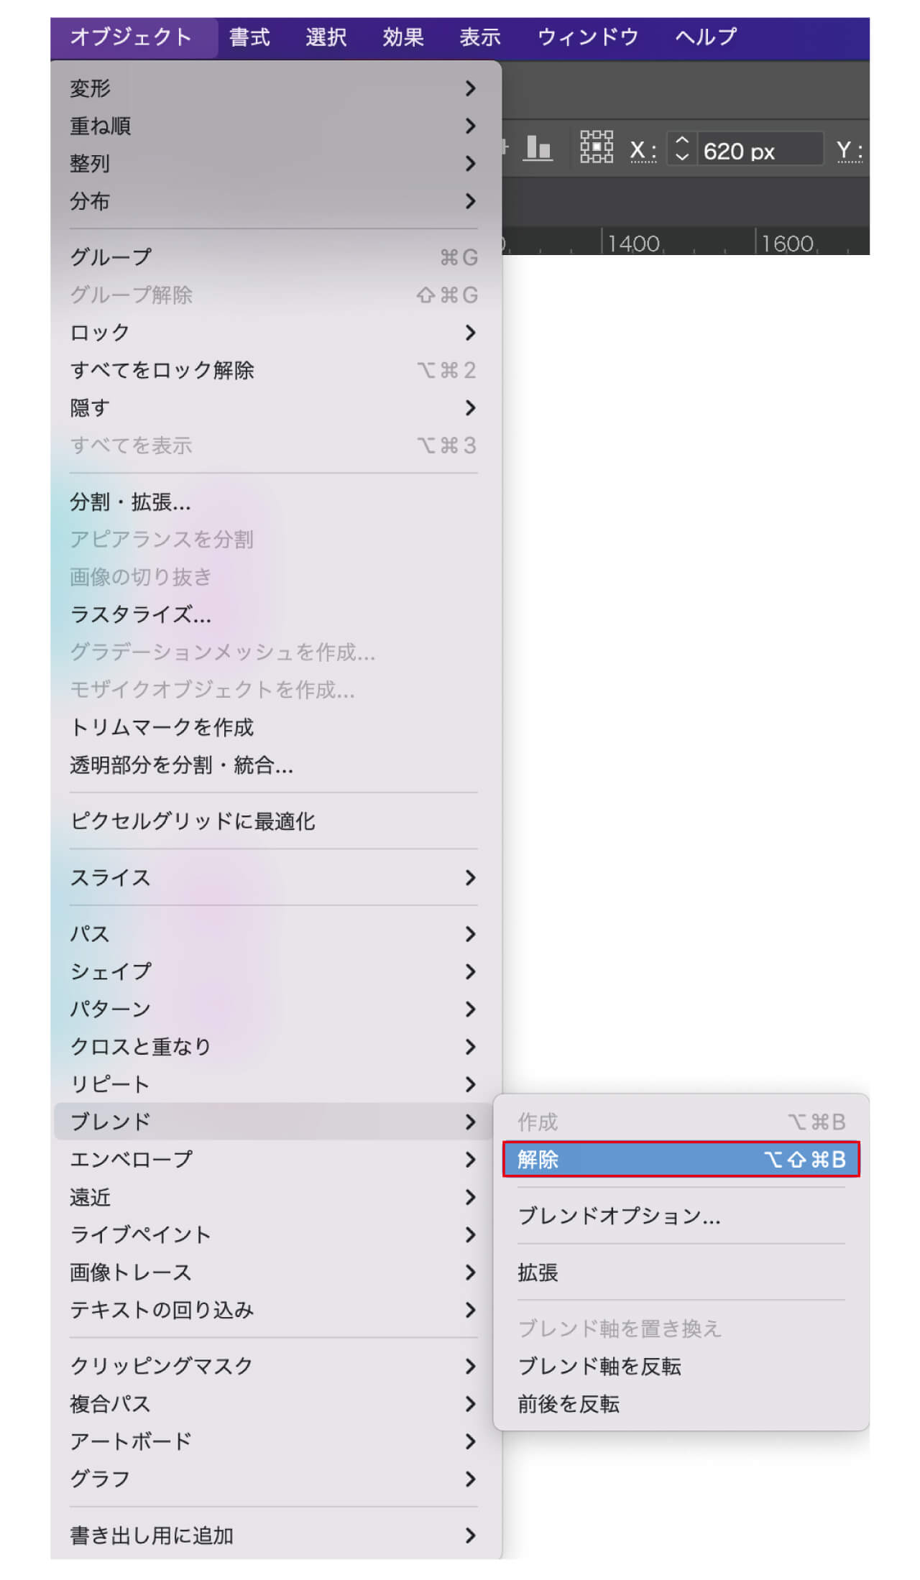Expand the リピート submenu
Image resolution: width=920 pixels, height=1580 pixels.
(273, 1084)
